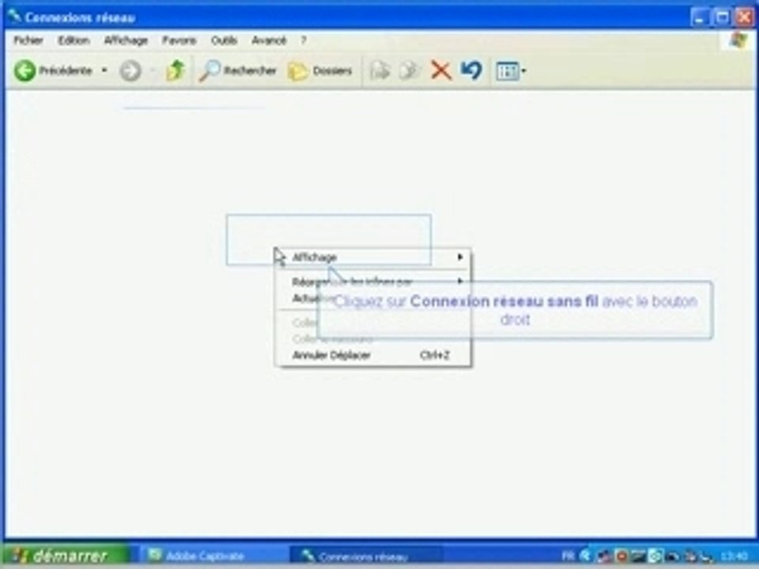
Task: Expand the Affichage submenu arrow in the context menu
Action: click(460, 258)
